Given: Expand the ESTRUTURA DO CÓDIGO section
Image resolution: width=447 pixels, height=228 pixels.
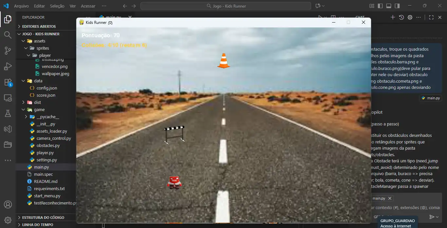Looking at the screenshot, I should tap(43, 217).
